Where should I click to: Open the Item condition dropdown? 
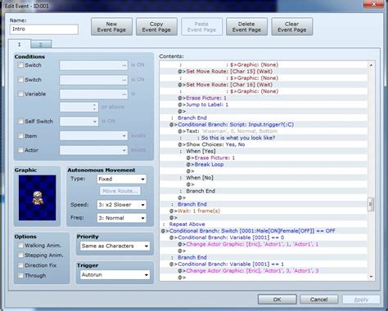tap(93, 136)
